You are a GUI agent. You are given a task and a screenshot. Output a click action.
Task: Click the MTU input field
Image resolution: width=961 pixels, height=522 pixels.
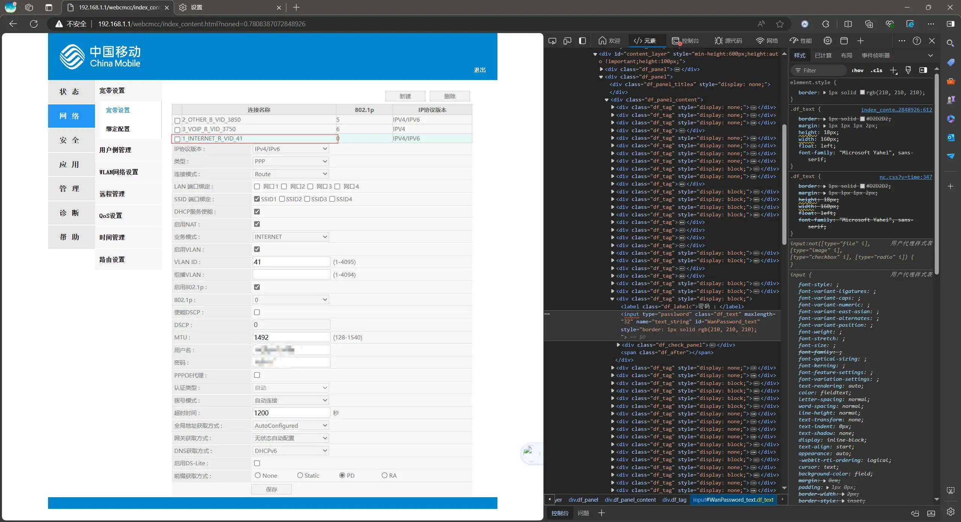291,337
